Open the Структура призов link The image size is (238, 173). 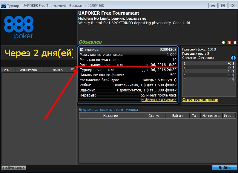click(x=200, y=100)
